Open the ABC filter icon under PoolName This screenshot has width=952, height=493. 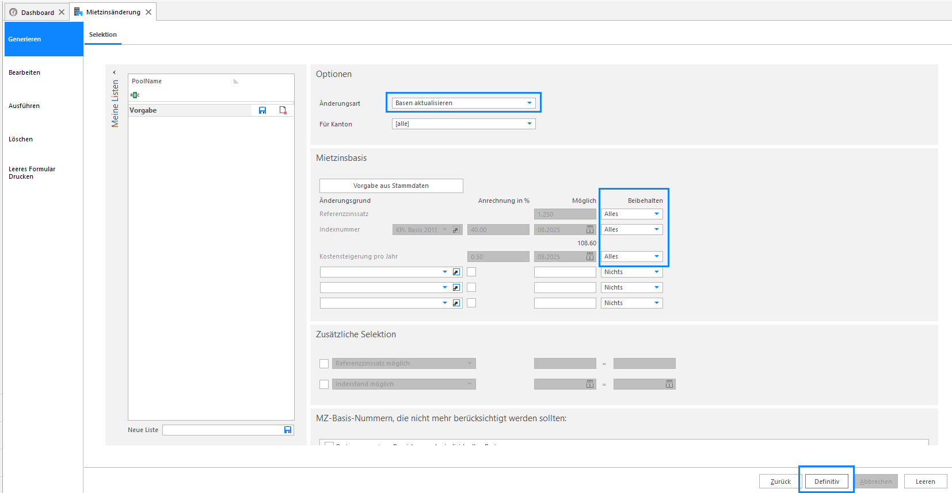pos(135,95)
